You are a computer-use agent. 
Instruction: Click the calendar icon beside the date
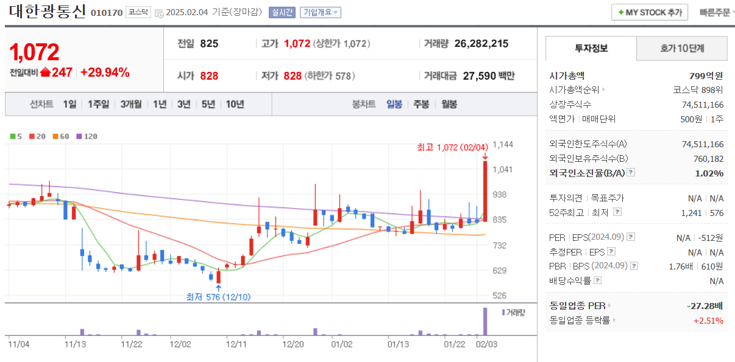tap(159, 13)
